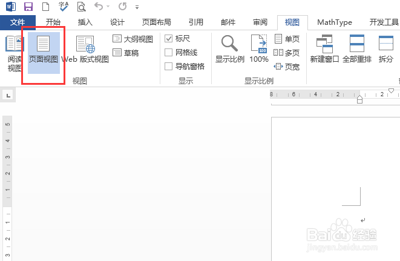This screenshot has height=261, width=400.
Task: Open the MathType tab
Action: 335,22
